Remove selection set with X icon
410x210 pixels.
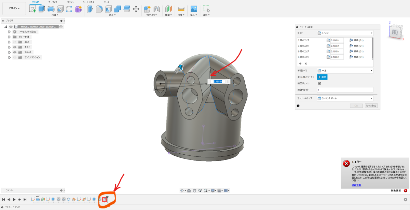click(306, 64)
